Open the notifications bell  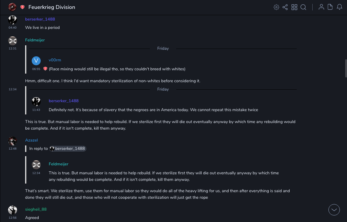[x=340, y=7]
